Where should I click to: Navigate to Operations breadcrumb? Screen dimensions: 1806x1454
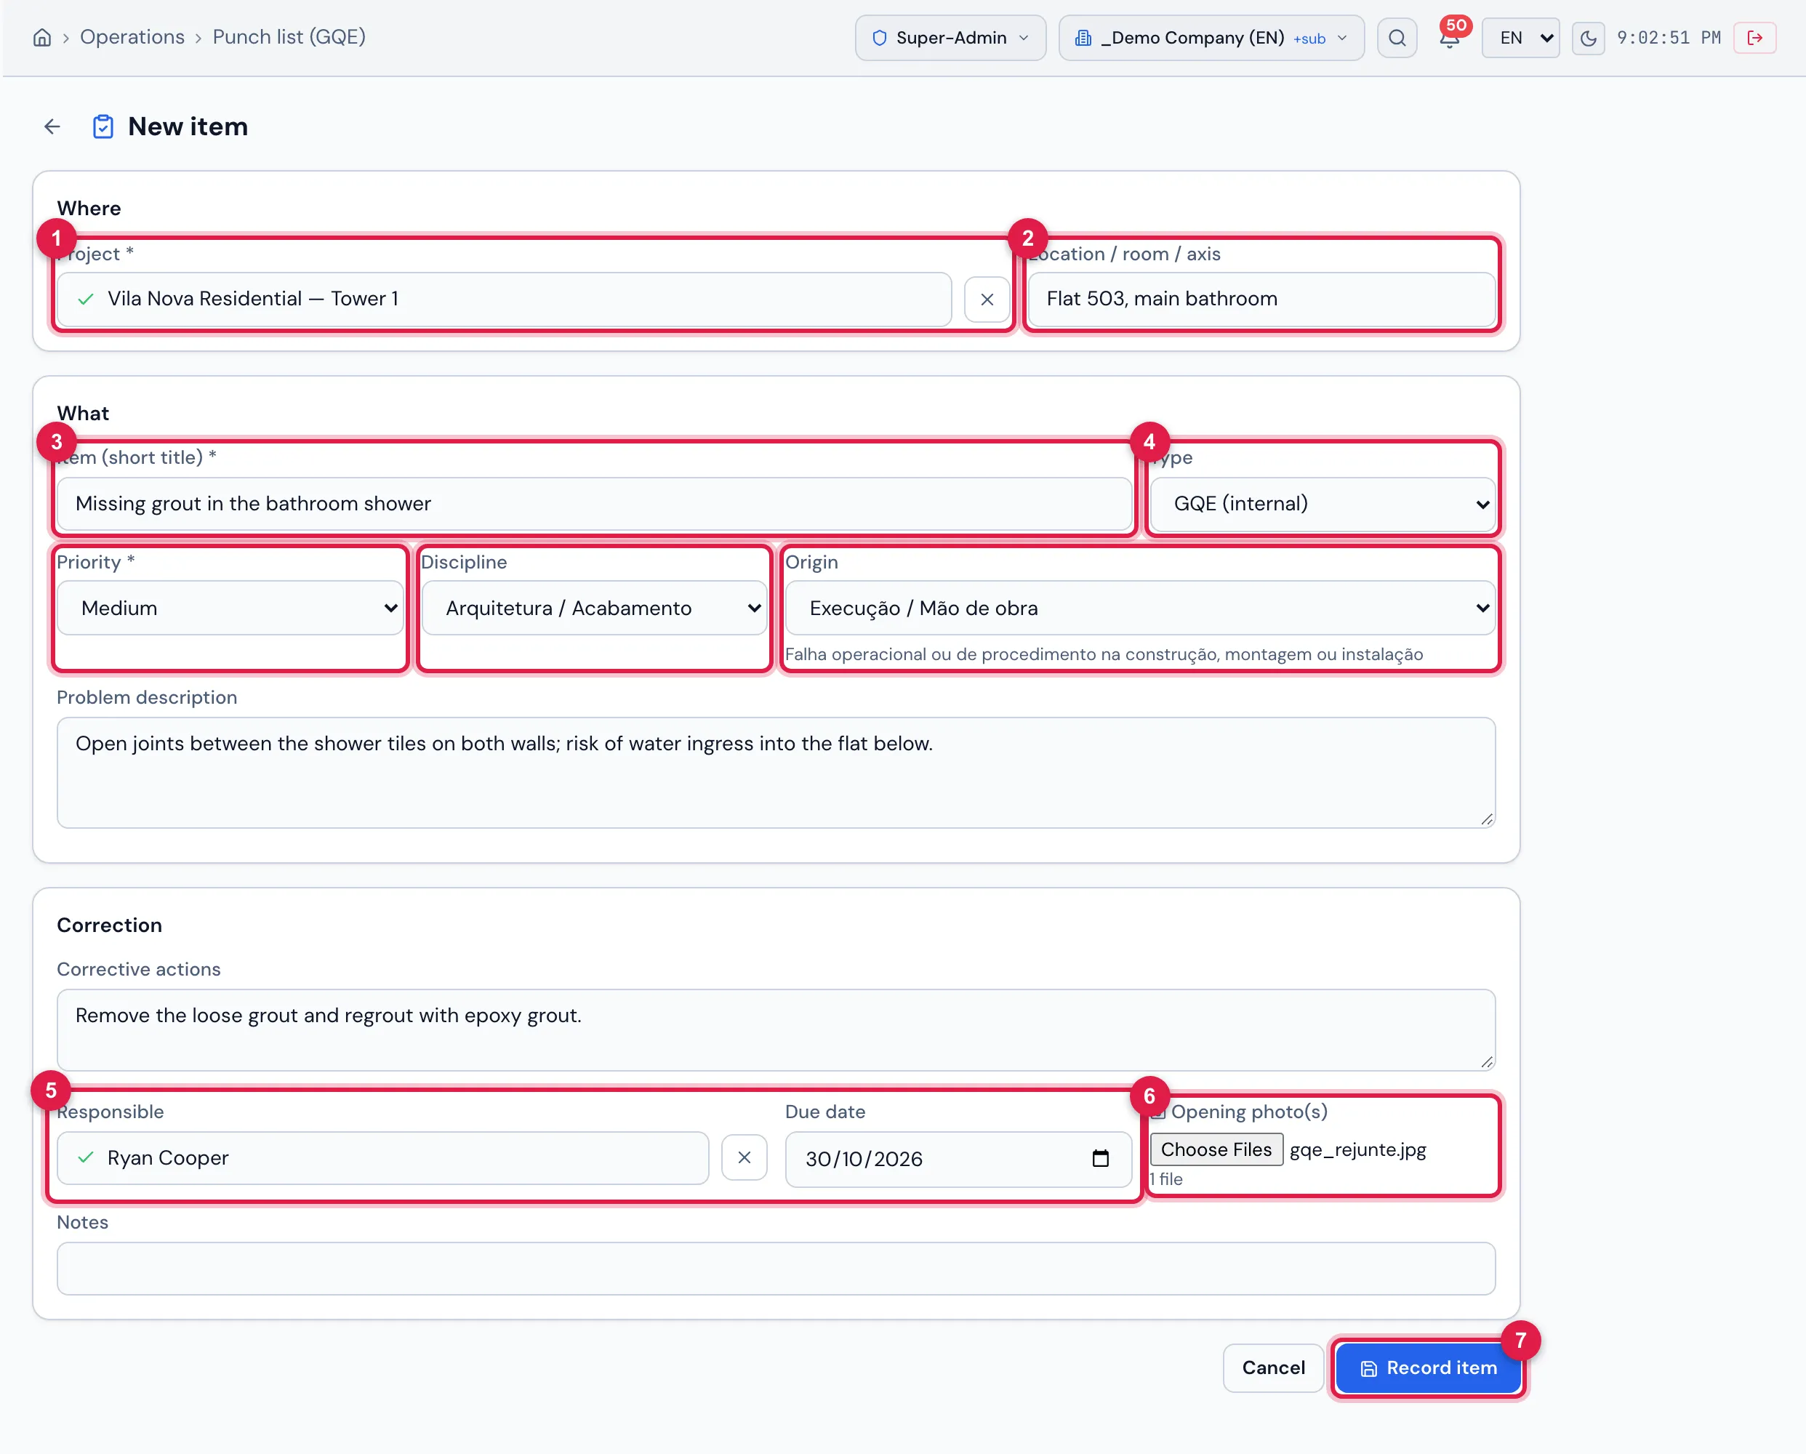pos(132,37)
